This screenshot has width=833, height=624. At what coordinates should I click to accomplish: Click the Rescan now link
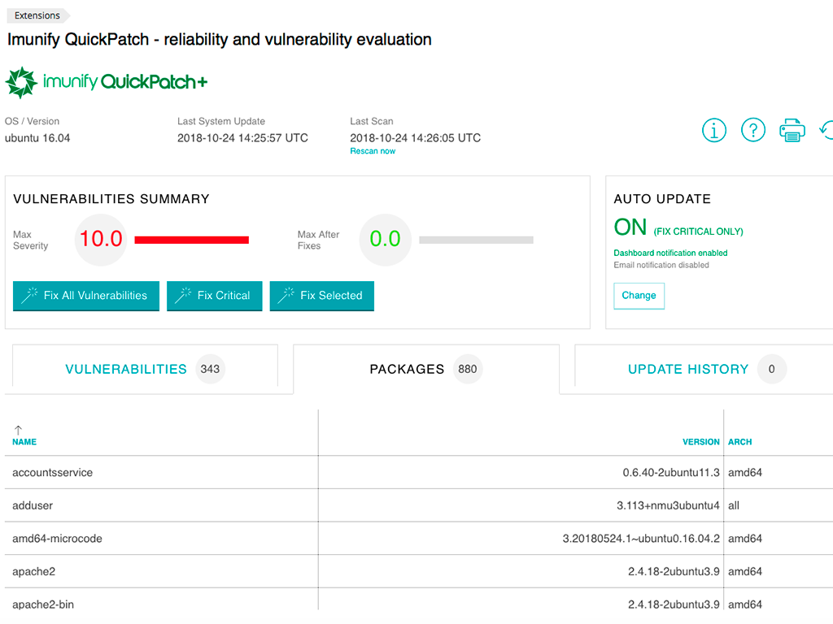pos(373,151)
